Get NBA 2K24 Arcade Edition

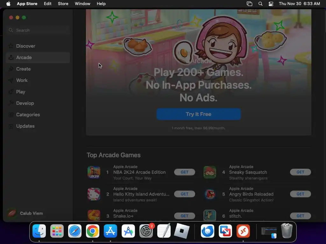point(184,172)
